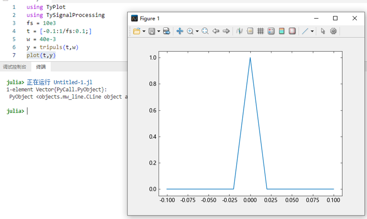Switch to the 调试控制台 tab

pos(14,67)
